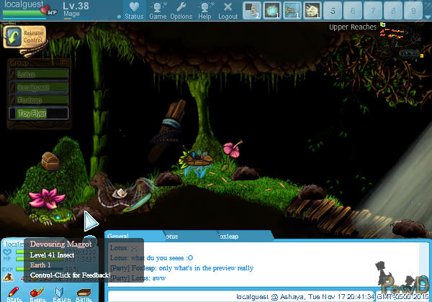
Task: Click the gold pile currency icon
Action: point(8,278)
